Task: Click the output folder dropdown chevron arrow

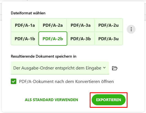Action: coord(105,68)
